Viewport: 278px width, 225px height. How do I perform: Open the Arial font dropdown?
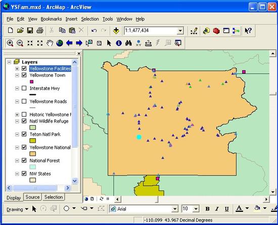pyautogui.click(x=175, y=209)
